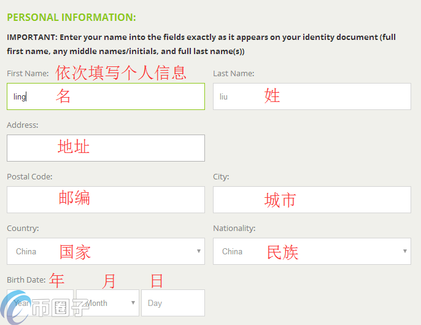Expand the Nationality combo box
This screenshot has height=325, width=421.
pos(312,251)
